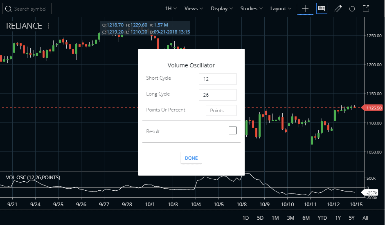385x225 pixels.
Task: Click the Long Cycle input field
Action: pos(218,95)
